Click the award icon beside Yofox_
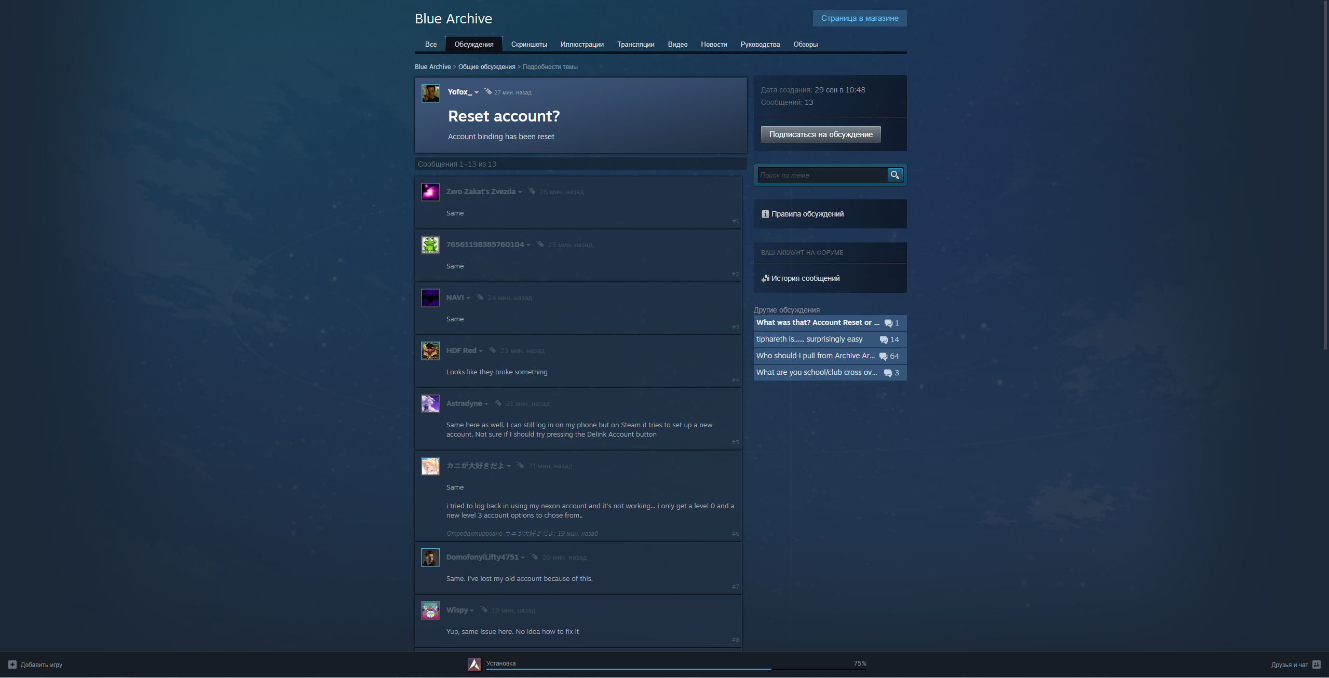1329x678 pixels. coord(487,91)
